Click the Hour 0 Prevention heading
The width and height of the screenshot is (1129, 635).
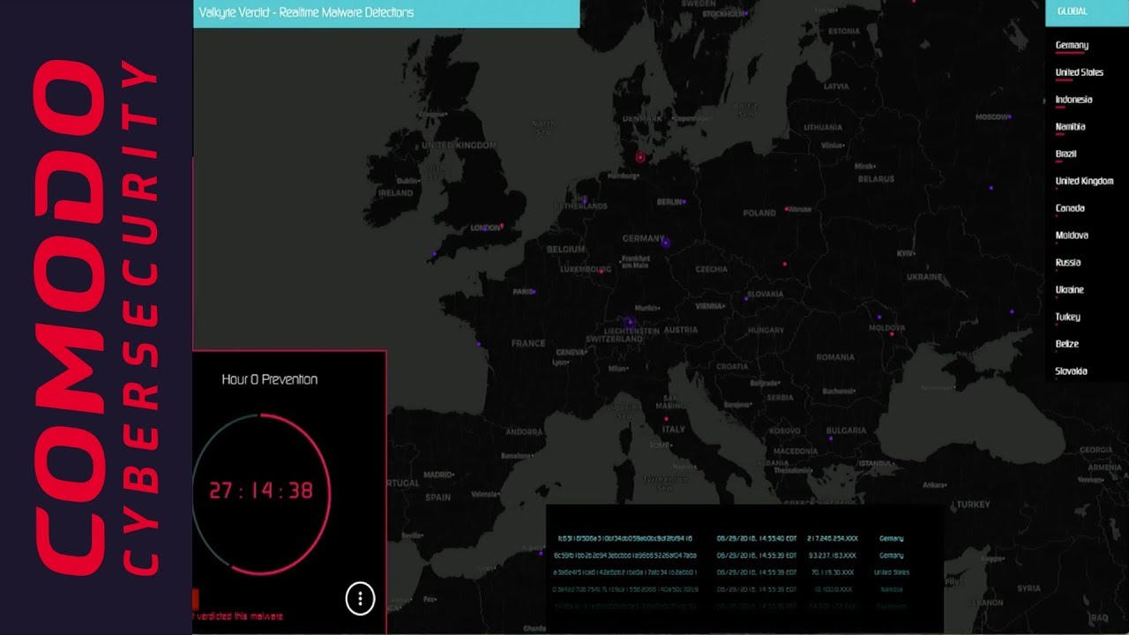pos(269,379)
